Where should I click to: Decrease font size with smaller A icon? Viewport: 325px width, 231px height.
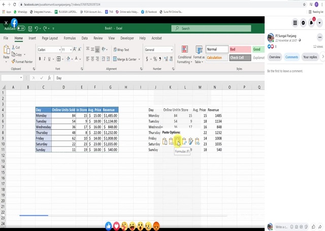tap(80, 49)
